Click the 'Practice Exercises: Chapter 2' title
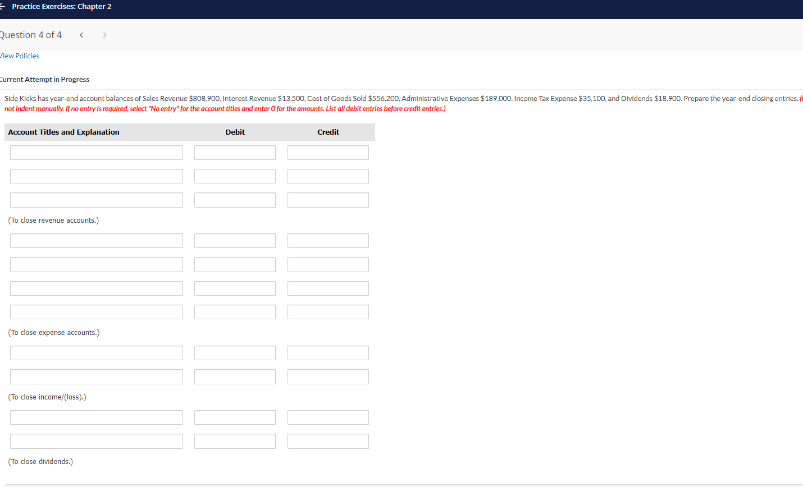This screenshot has width=803, height=487. click(x=62, y=7)
